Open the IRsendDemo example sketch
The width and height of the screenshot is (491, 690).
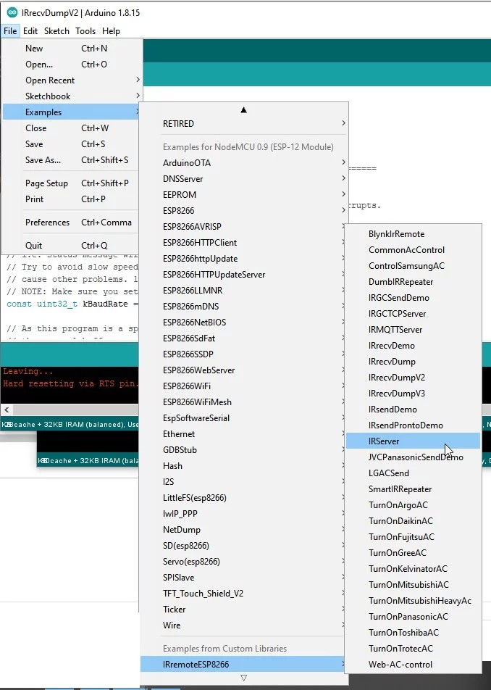point(414,410)
